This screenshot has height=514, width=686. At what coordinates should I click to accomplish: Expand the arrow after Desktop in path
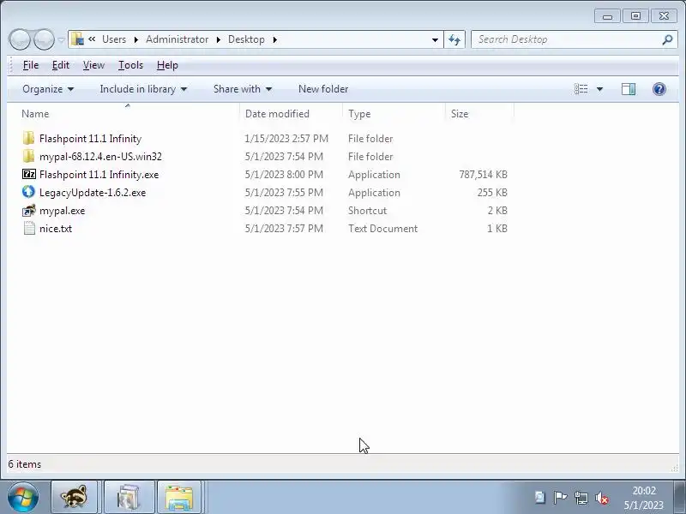(274, 39)
